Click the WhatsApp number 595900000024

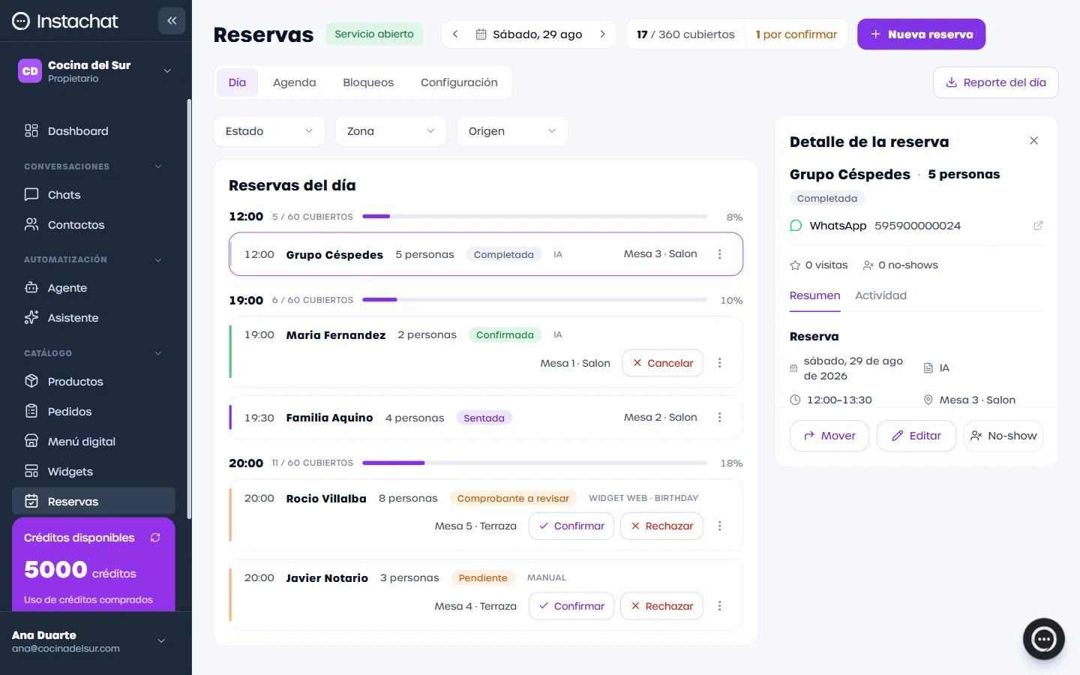pos(917,226)
